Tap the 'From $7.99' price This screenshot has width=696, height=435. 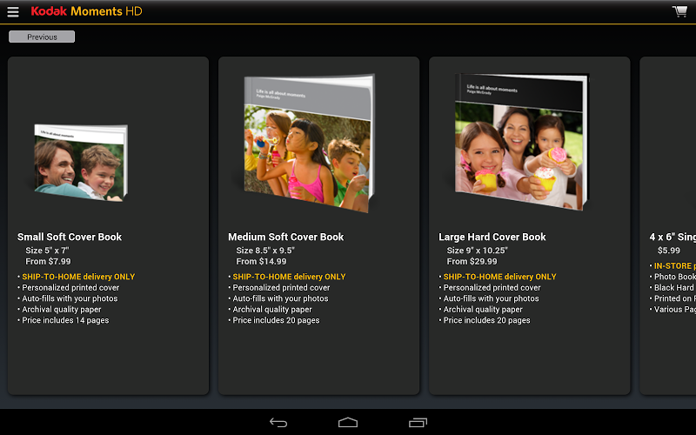pyautogui.click(x=48, y=262)
